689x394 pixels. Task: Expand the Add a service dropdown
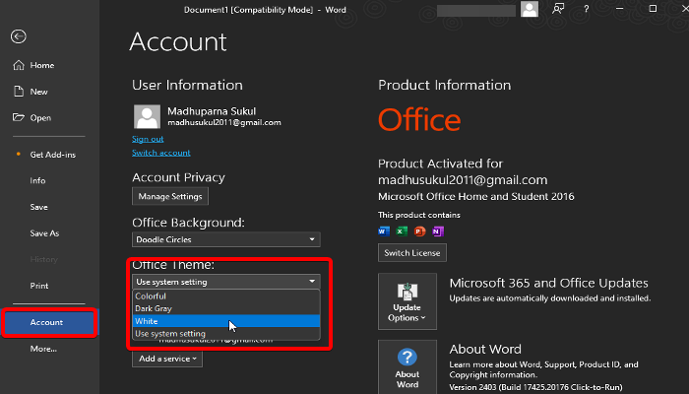[167, 358]
